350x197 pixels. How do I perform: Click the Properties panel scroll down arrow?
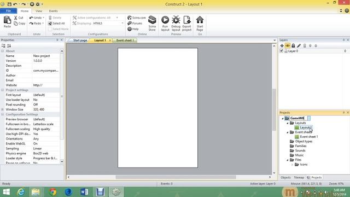point(62,161)
